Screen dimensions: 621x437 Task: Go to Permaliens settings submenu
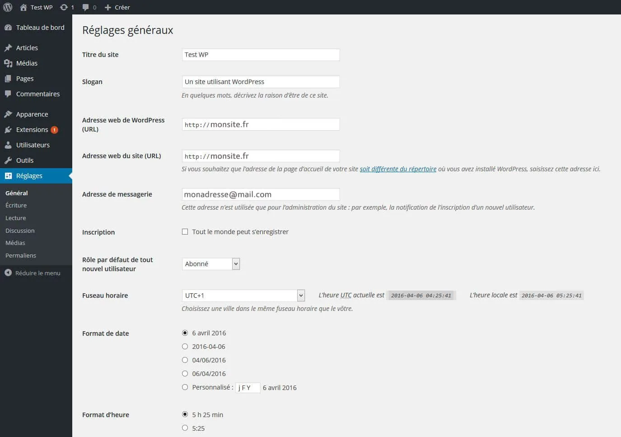tap(21, 255)
